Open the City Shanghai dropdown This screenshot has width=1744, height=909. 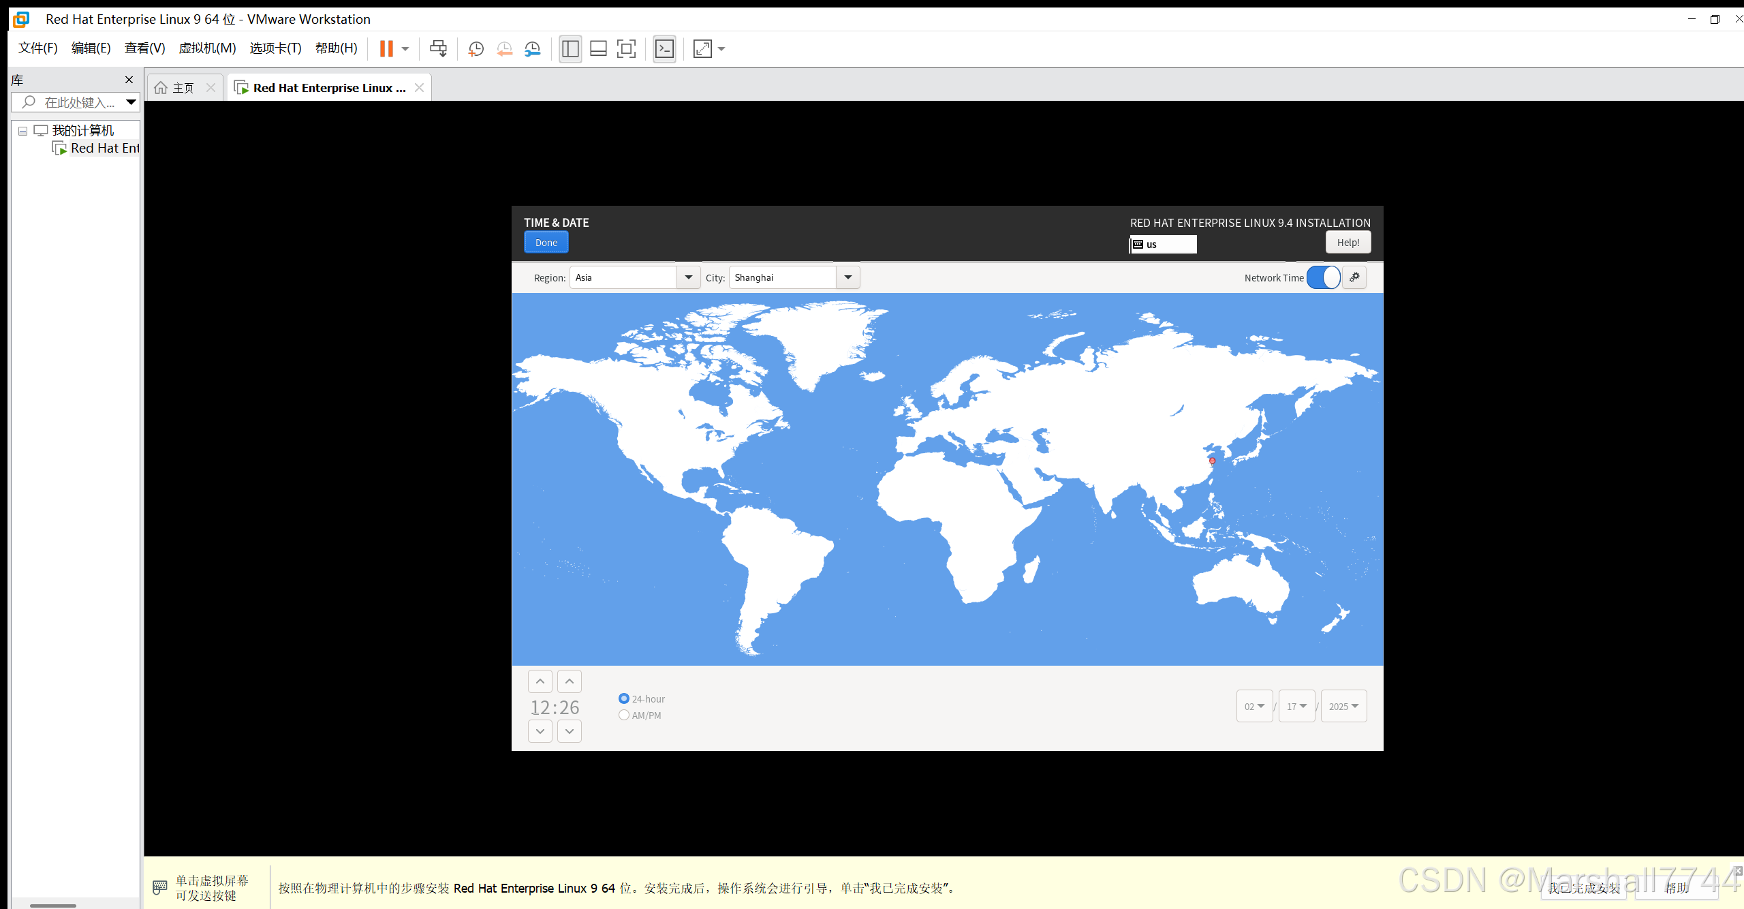pos(847,277)
